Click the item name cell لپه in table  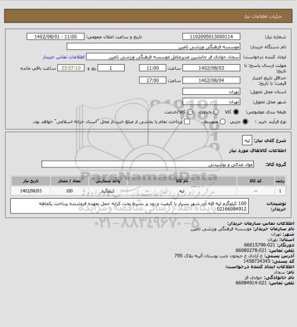182,191
